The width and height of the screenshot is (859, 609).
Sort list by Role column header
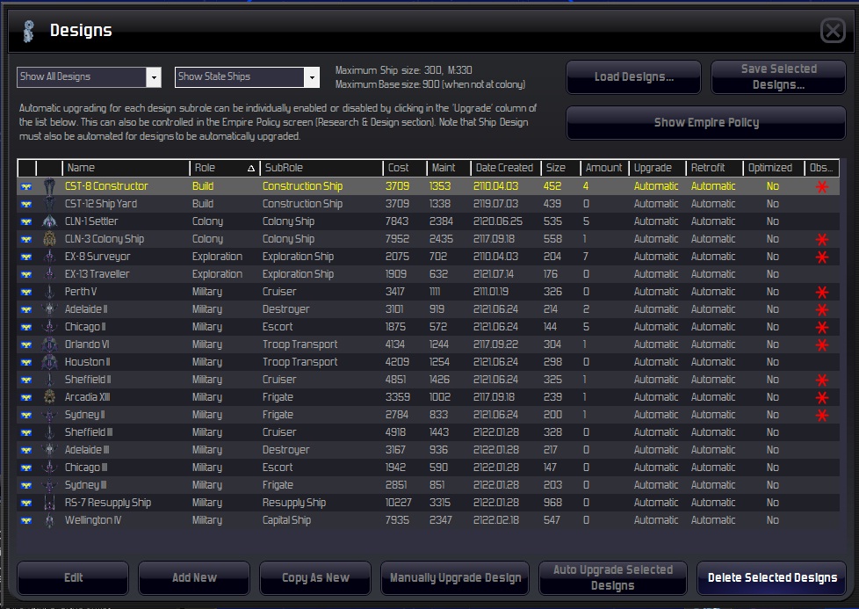coord(223,168)
